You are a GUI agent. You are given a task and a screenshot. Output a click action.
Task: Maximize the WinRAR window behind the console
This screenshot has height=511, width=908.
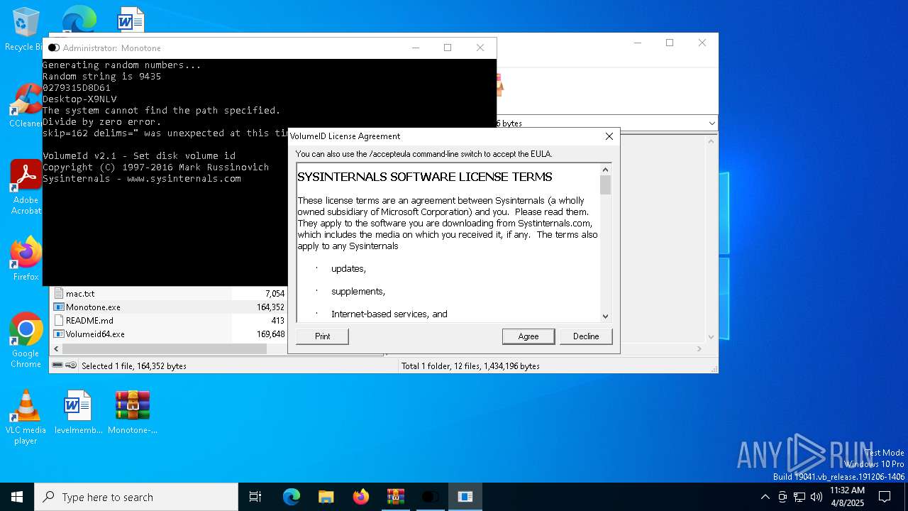(669, 43)
